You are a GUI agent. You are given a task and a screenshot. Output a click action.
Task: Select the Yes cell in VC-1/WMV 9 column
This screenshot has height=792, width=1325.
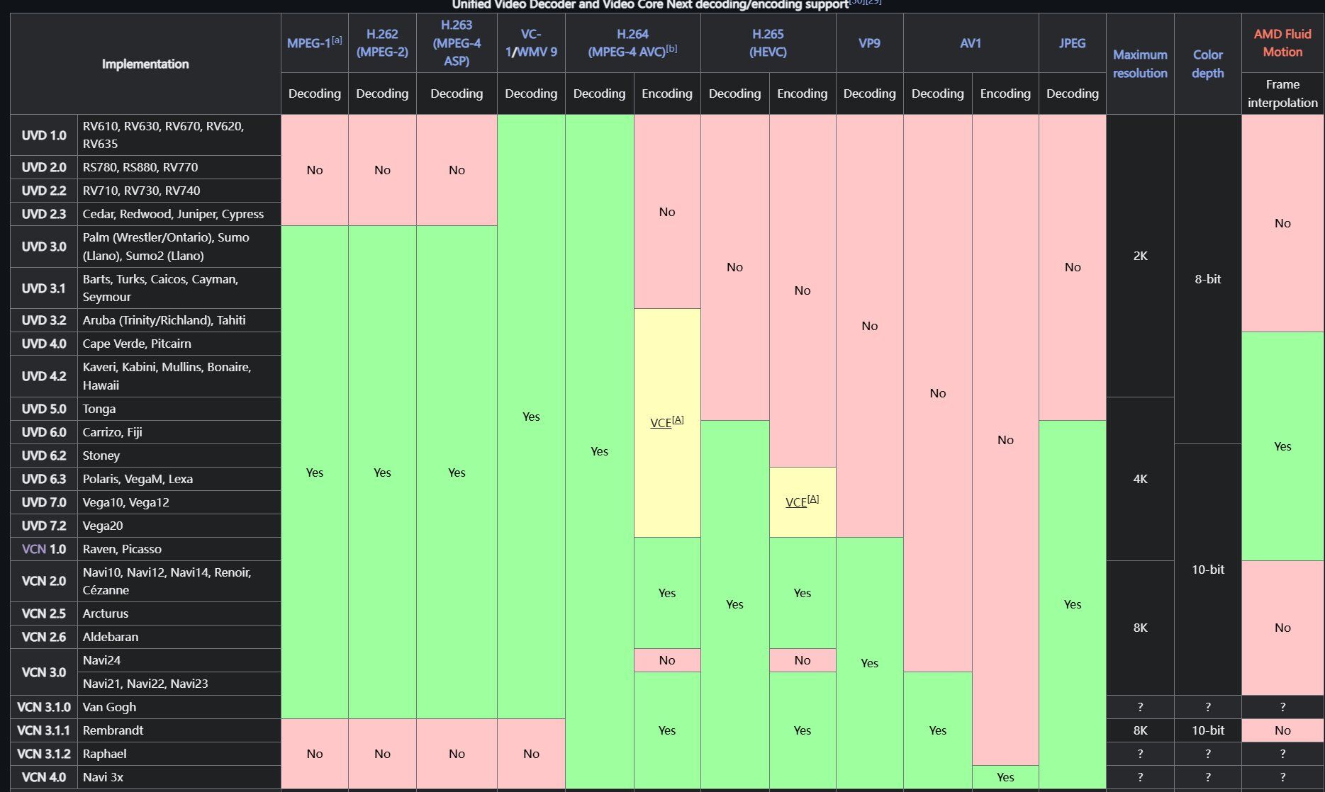531,417
